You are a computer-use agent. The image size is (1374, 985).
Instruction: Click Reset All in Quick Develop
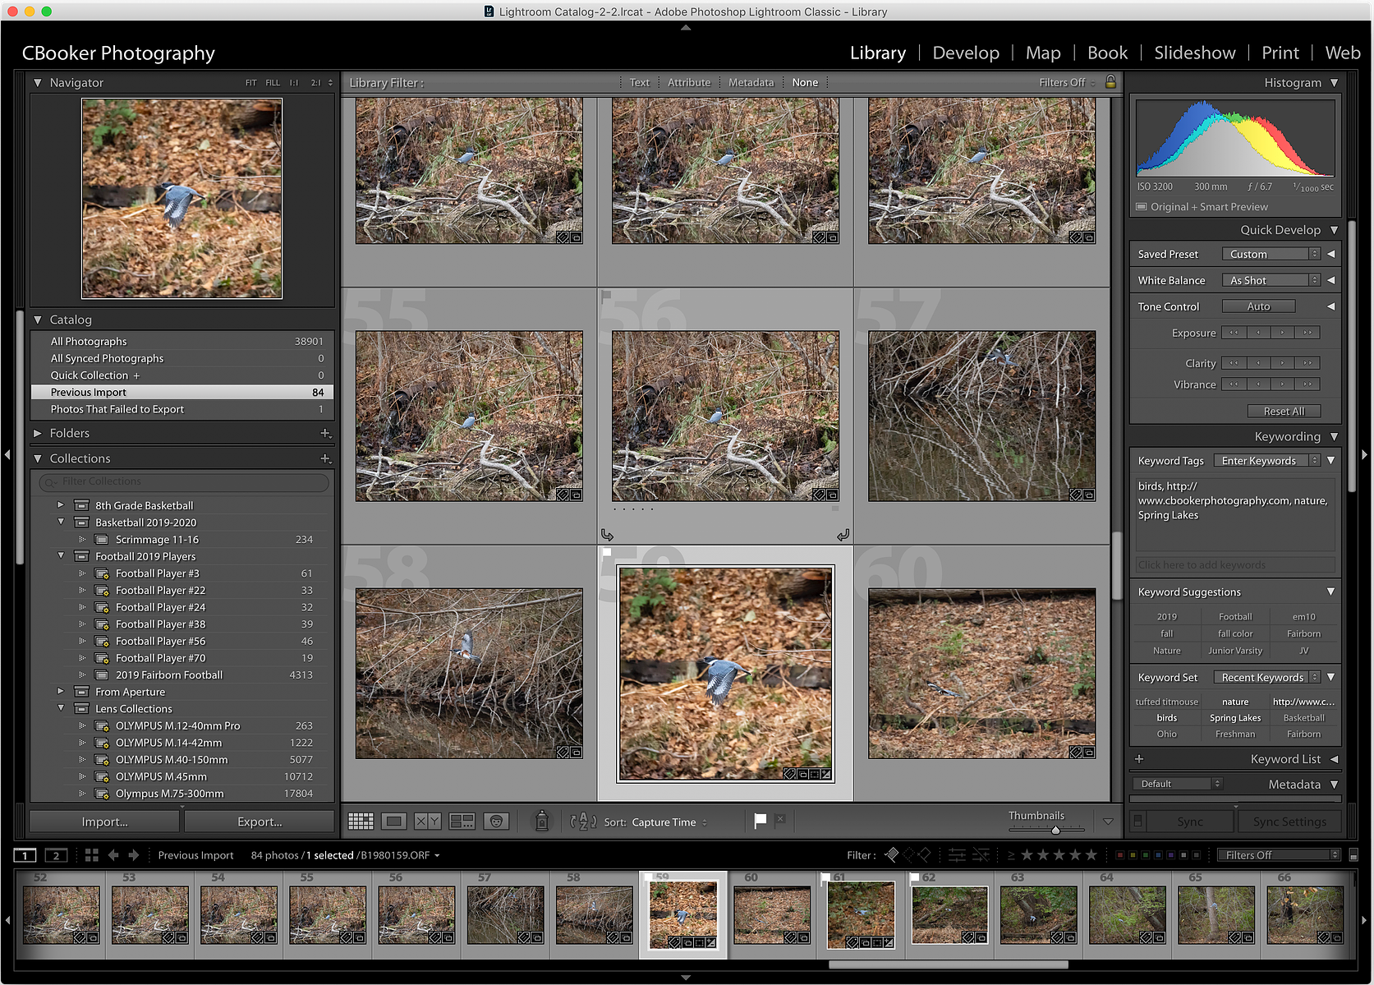point(1284,411)
